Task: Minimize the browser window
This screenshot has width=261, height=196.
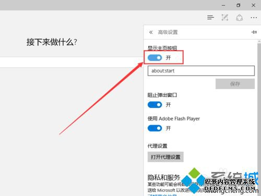Action: tap(223, 5)
